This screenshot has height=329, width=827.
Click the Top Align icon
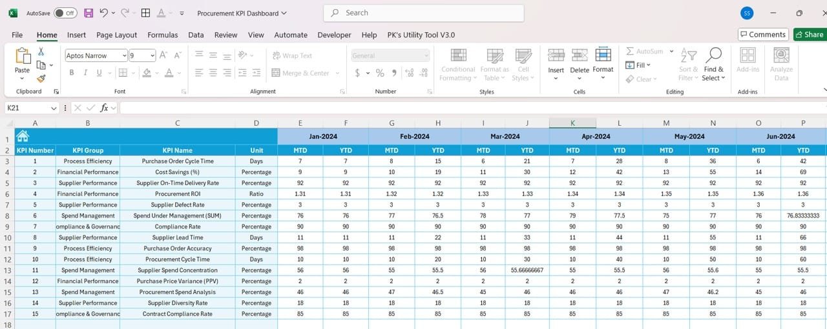pos(200,55)
